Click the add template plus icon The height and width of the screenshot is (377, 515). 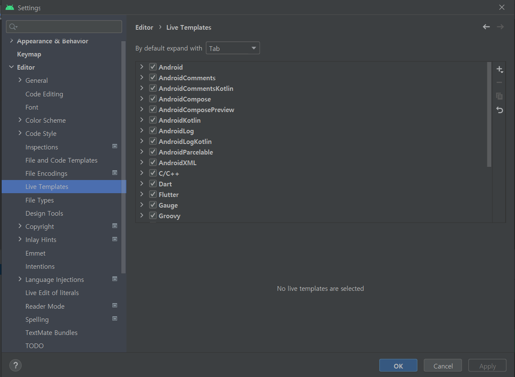[500, 69]
